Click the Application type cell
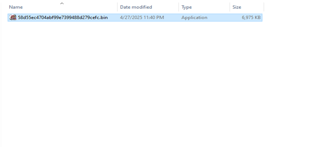 pos(194,18)
